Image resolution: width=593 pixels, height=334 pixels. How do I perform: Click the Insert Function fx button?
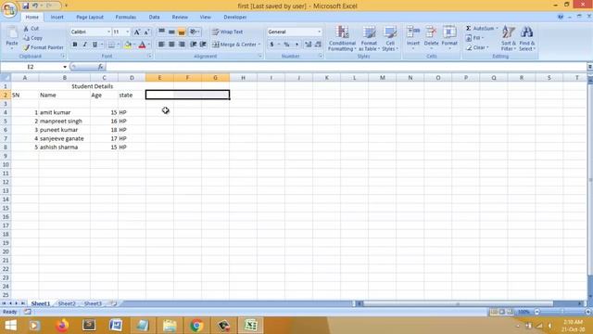[x=101, y=67]
